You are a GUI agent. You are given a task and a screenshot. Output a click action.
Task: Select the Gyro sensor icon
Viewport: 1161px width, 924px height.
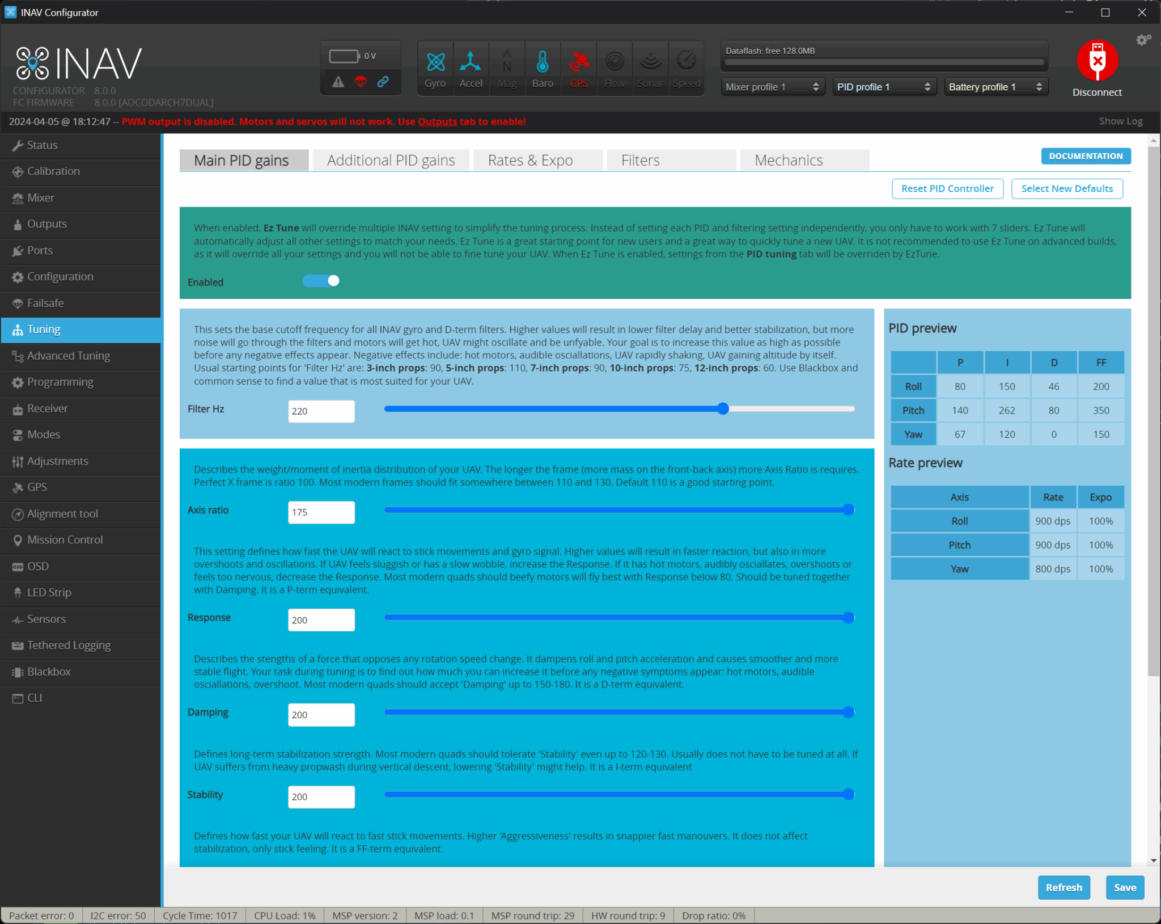[435, 67]
